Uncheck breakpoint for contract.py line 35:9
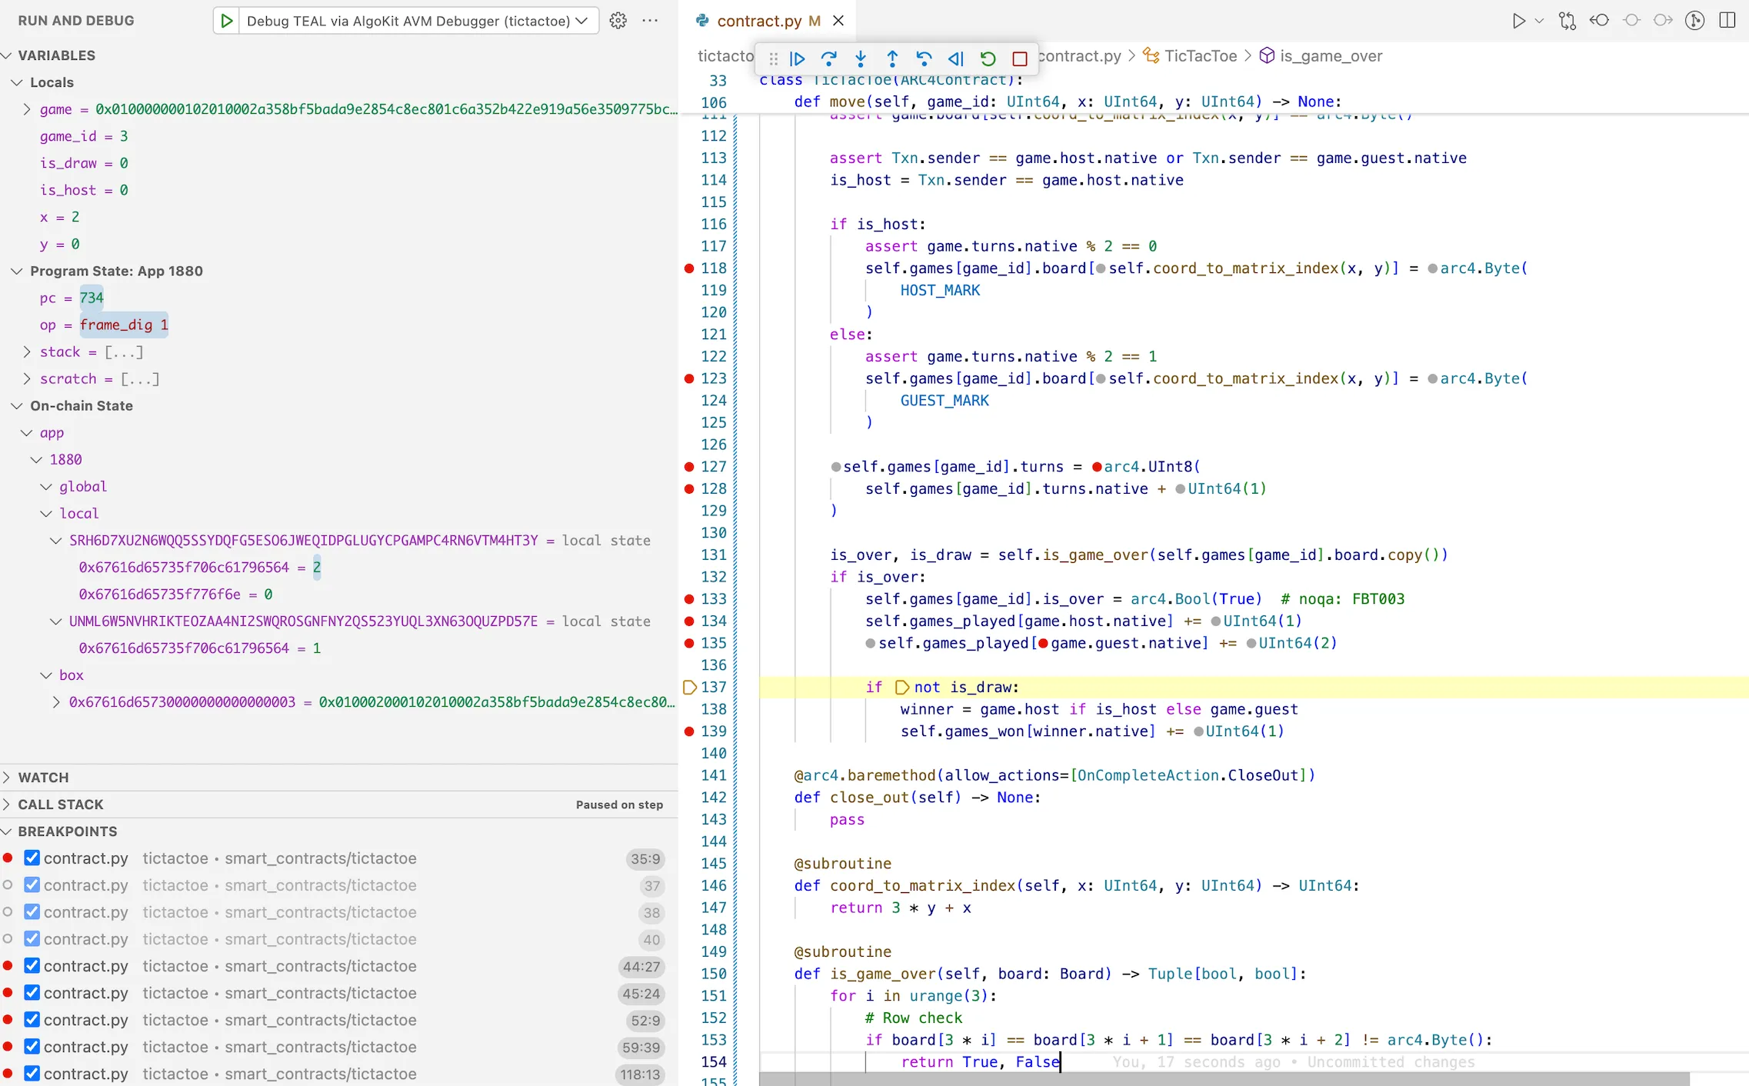This screenshot has height=1086, width=1749. [x=32, y=858]
